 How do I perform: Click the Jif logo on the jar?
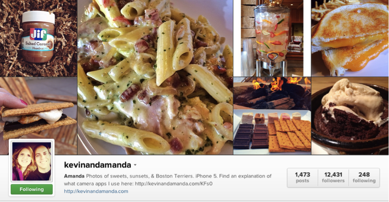[x=38, y=34]
